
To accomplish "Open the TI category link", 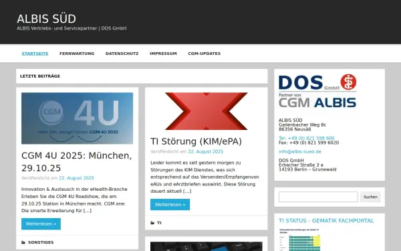I will (159, 223).
